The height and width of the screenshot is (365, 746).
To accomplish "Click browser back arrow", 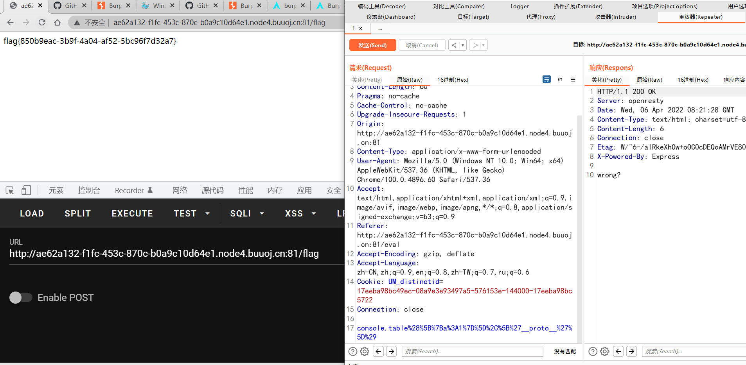I will 11,22.
